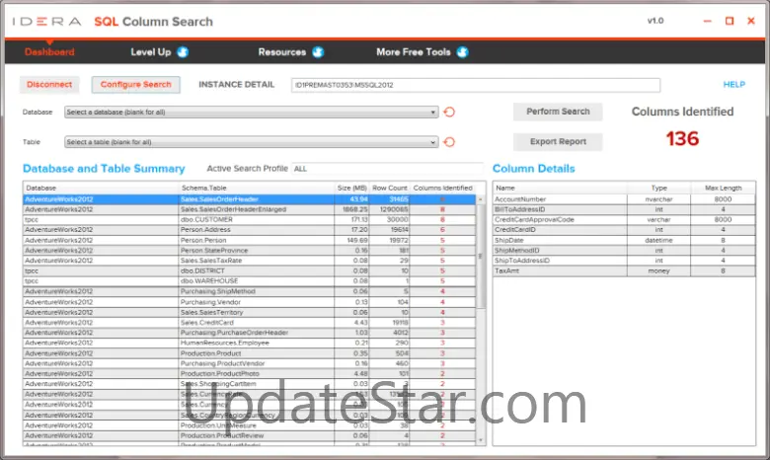Select the Sales.SalesTaxRate row

click(x=250, y=261)
